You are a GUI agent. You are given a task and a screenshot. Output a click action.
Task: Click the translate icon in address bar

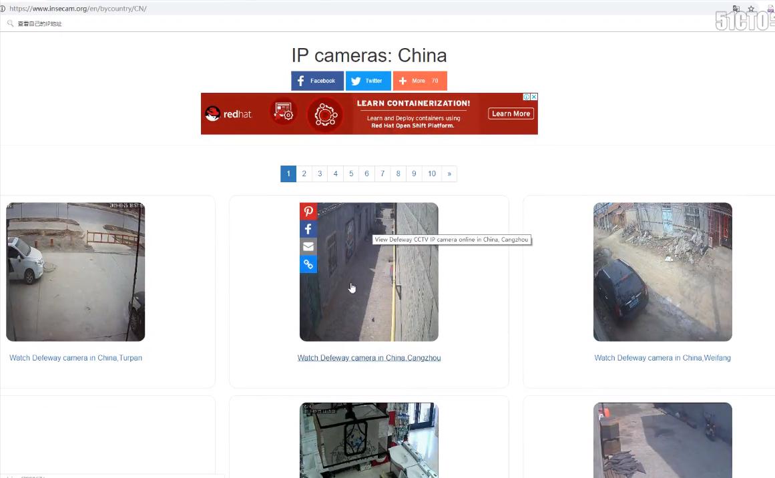[736, 9]
